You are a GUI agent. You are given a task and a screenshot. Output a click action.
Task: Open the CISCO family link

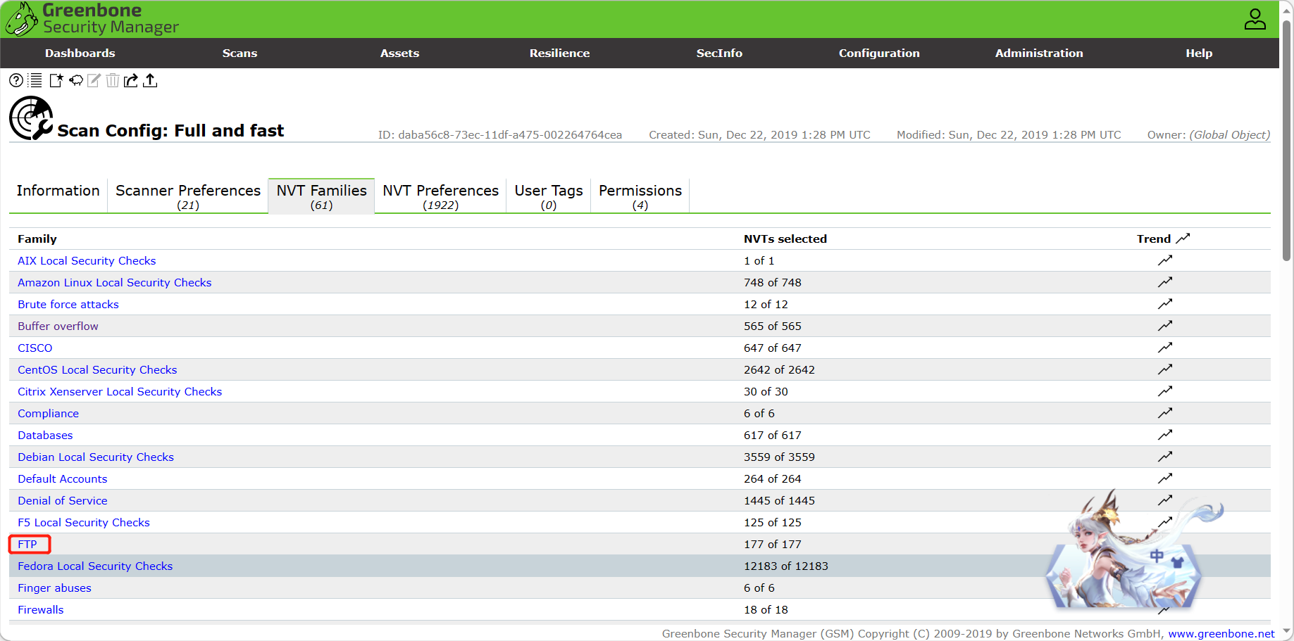click(35, 348)
